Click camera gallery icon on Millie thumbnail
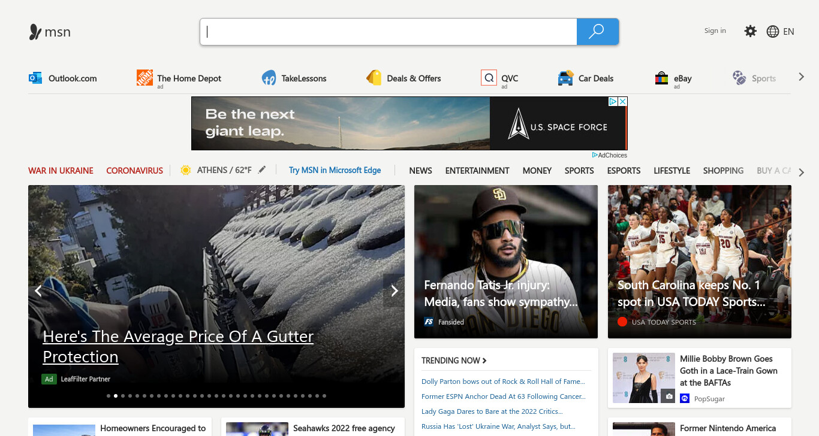The image size is (819, 436). (x=668, y=396)
